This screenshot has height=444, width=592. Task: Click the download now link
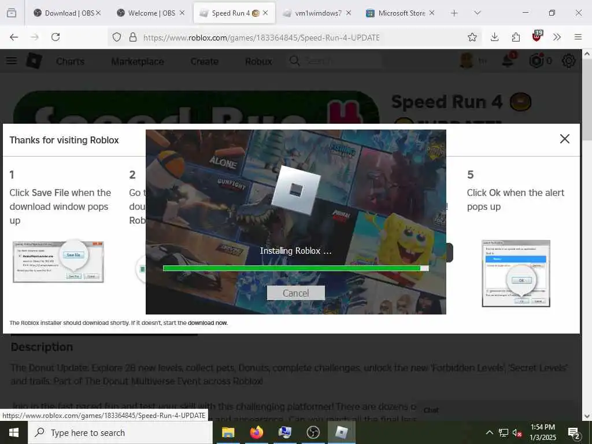pos(208,323)
